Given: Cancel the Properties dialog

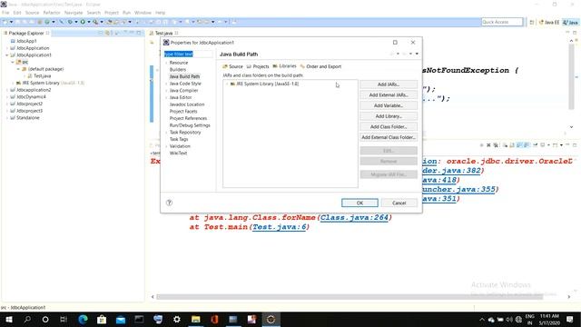Looking at the screenshot, I should (399, 203).
